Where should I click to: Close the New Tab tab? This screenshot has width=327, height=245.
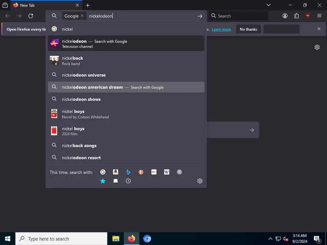(77, 5)
